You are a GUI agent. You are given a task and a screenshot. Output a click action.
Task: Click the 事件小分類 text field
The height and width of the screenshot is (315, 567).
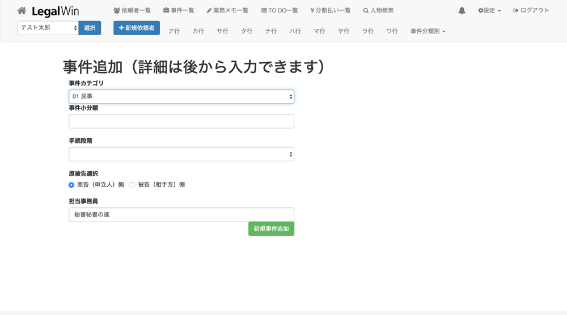pos(181,121)
